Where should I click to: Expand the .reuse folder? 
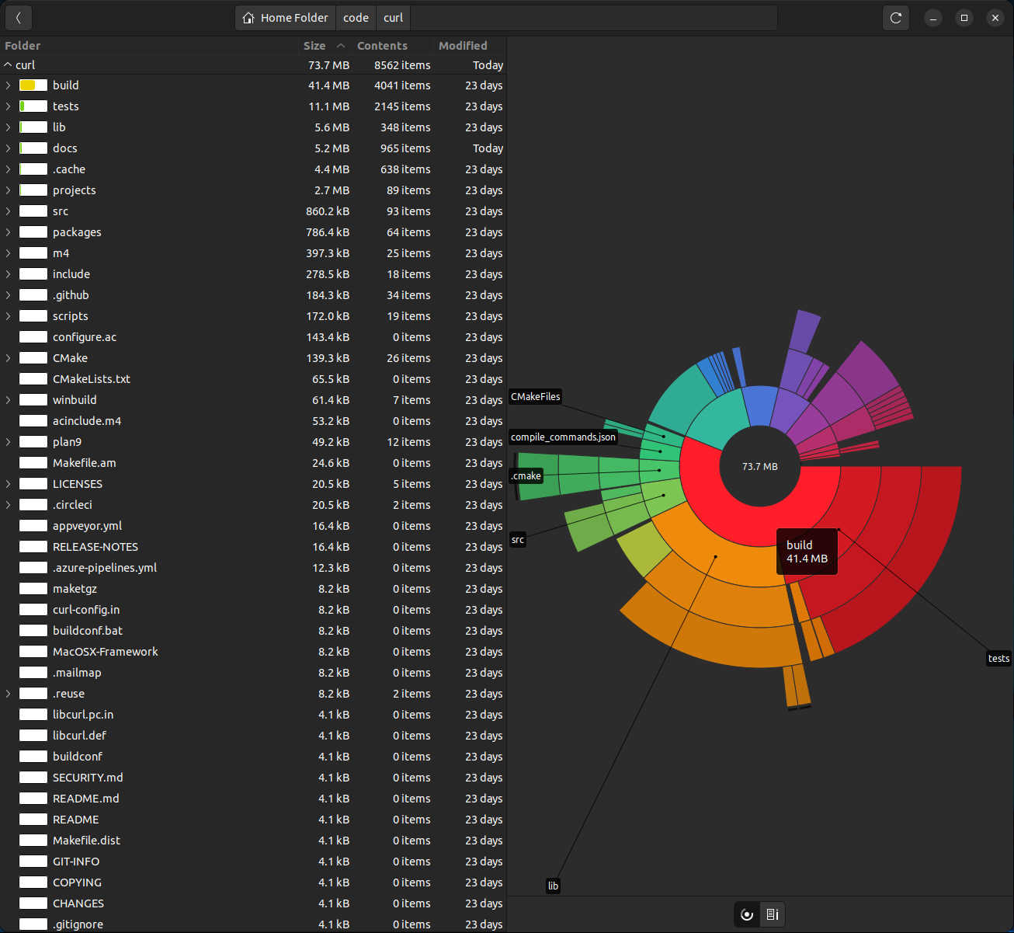point(8,694)
